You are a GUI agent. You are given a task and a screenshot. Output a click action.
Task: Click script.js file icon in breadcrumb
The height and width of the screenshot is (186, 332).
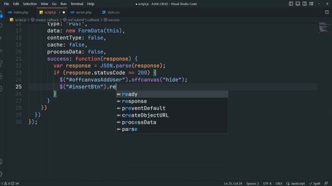tap(11, 20)
